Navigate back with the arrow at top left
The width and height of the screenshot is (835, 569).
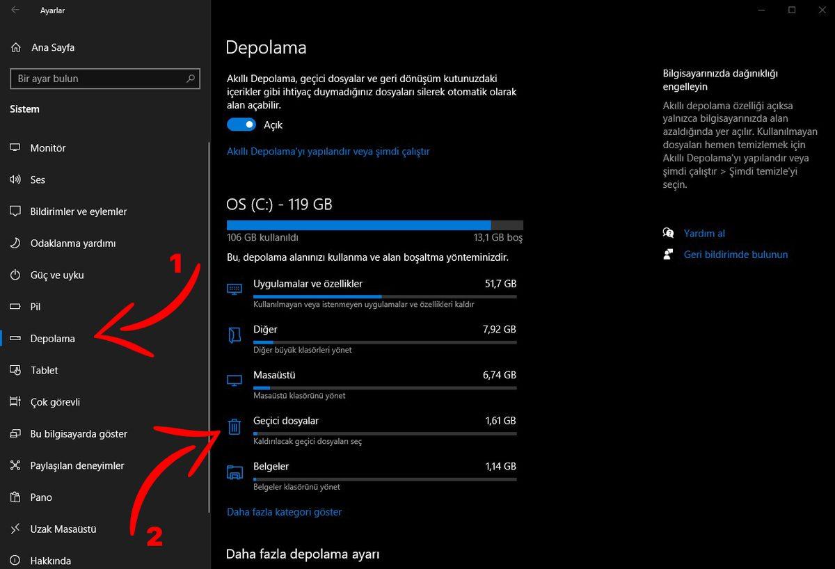point(15,10)
